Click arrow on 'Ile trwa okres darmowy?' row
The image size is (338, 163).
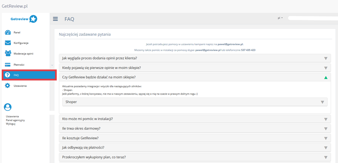click(x=326, y=129)
